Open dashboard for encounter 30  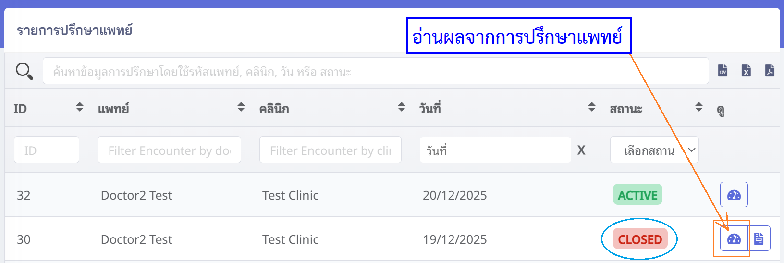click(x=734, y=238)
